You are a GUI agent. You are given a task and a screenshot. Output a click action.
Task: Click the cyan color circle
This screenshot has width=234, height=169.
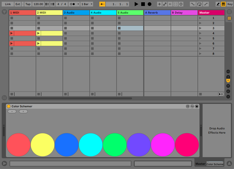point(91,145)
